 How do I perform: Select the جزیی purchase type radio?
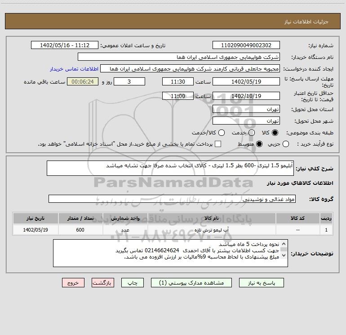(x=286, y=144)
